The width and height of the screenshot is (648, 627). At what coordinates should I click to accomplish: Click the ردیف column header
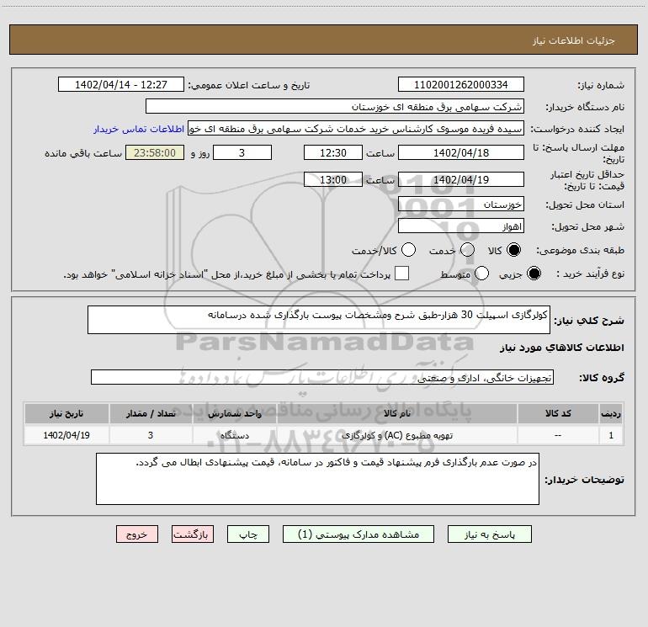coord(611,414)
